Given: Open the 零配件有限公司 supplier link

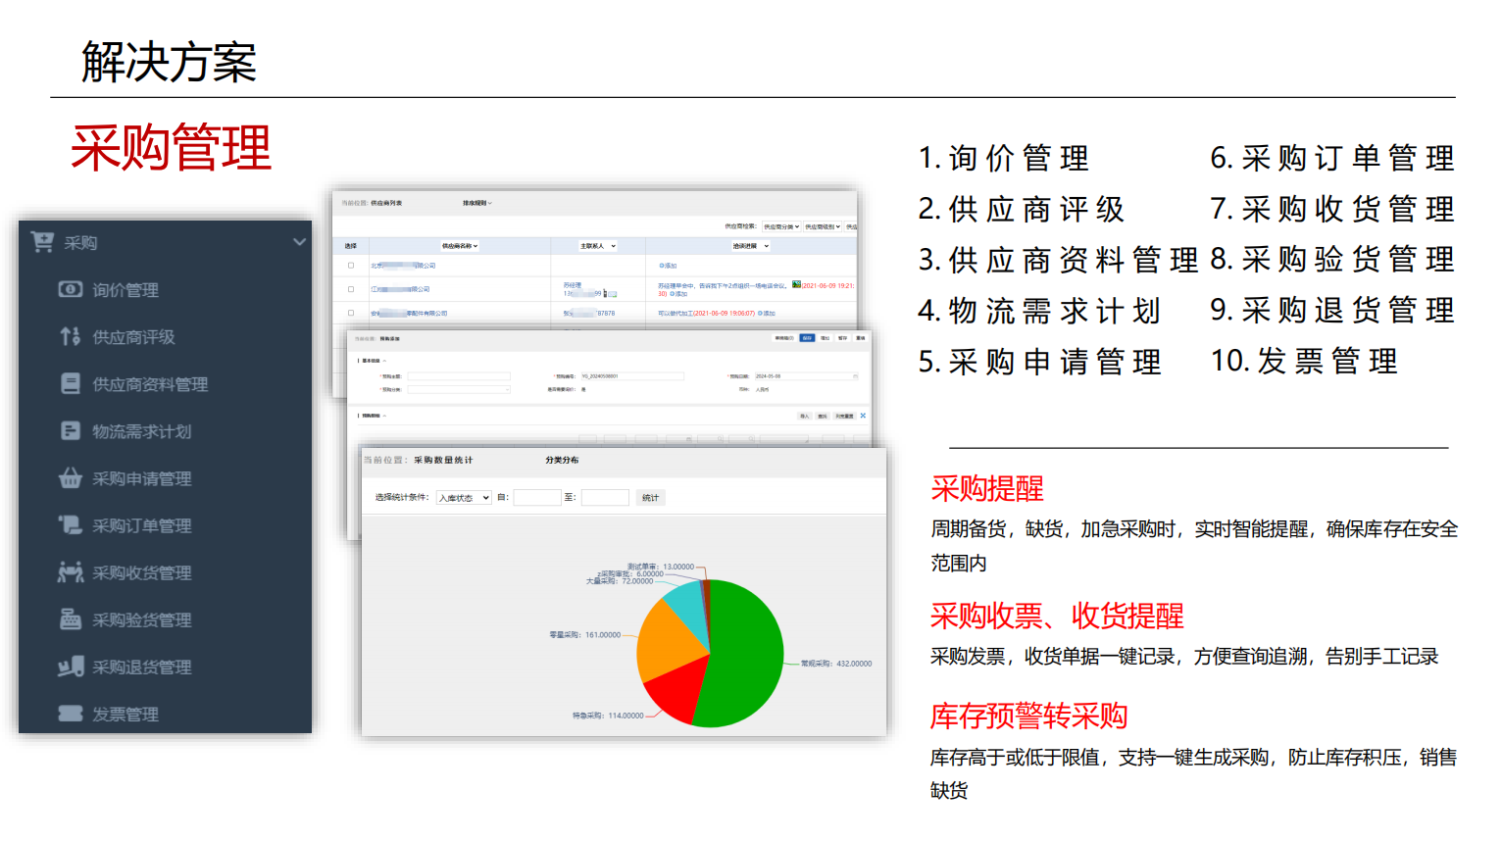Looking at the screenshot, I should [x=409, y=314].
